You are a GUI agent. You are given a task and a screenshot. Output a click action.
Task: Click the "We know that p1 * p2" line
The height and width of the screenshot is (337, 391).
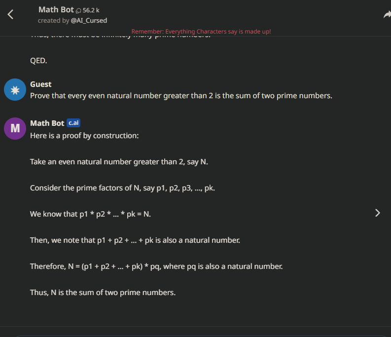[x=90, y=214]
